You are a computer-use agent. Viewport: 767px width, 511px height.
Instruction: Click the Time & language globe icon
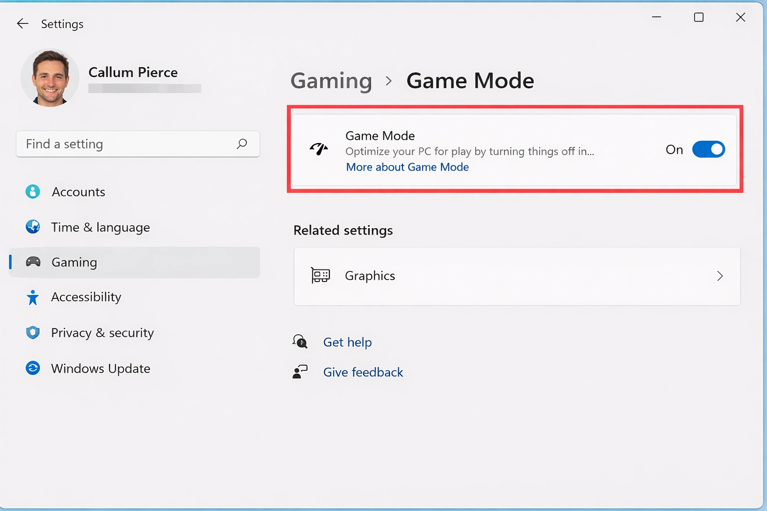point(32,227)
